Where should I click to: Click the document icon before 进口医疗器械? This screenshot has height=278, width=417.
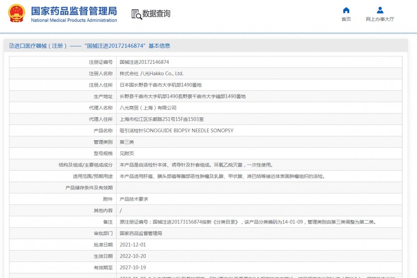[11, 46]
